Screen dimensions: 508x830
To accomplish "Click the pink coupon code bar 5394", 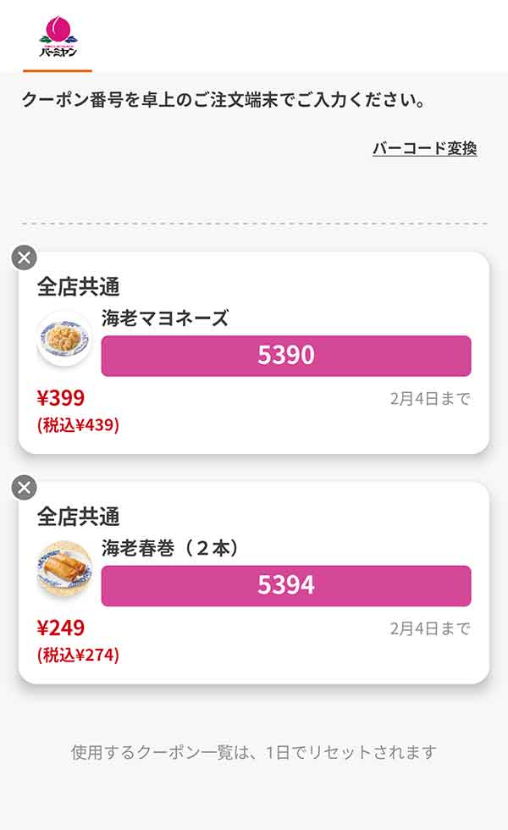I will [288, 584].
